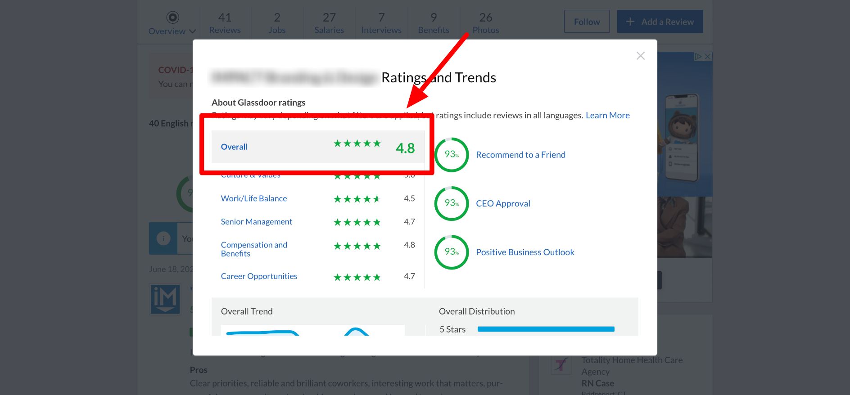Switch to the 27 Salaries tab
Image resolution: width=850 pixels, height=395 pixels.
tap(329, 23)
